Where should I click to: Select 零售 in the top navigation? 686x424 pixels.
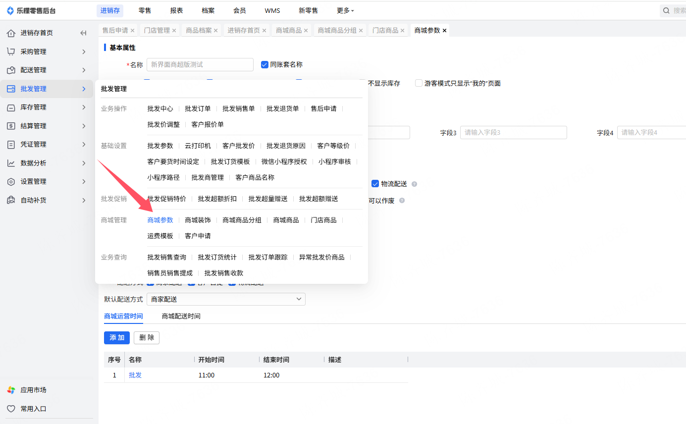pos(145,10)
